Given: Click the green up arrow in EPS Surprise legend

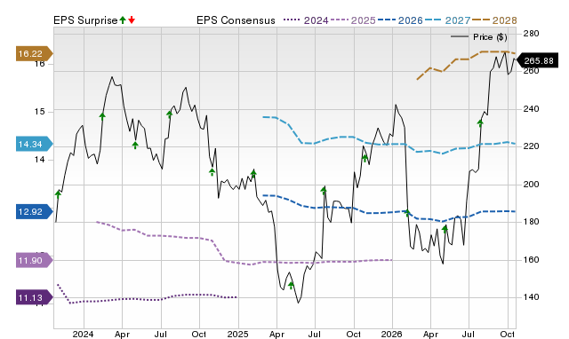Looking at the screenshot, I should point(123,20).
